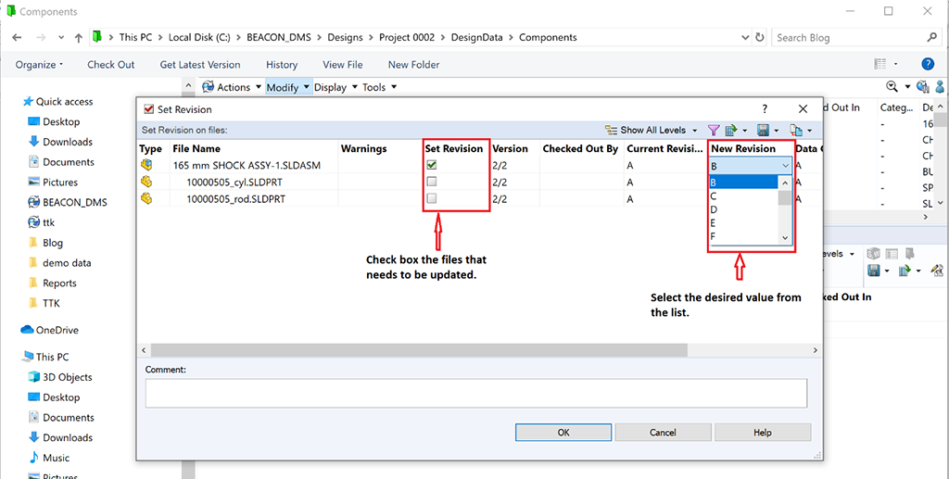
Task: Select revision D from the list
Action: [743, 209]
